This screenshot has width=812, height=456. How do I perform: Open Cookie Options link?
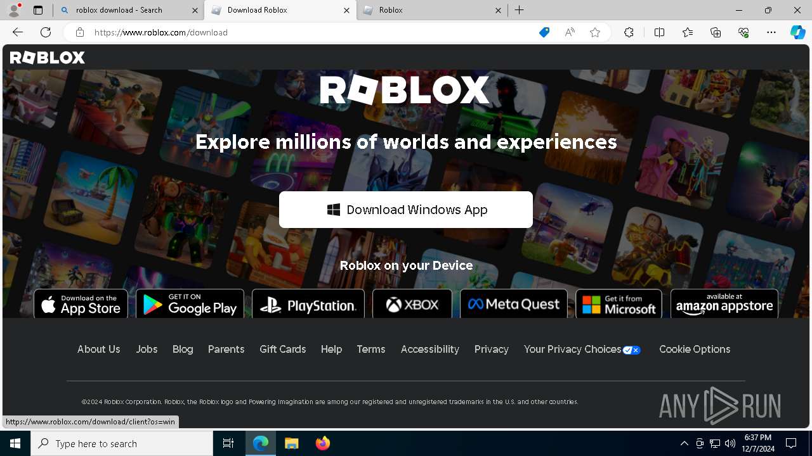tap(695, 349)
